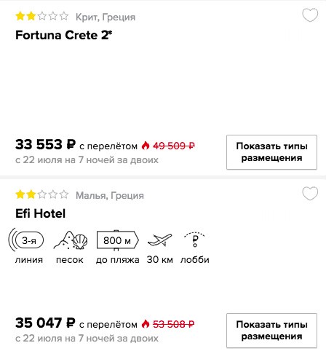Image resolution: width=326 pixels, height=351 pixels.
Task: Click the sand beach shell icon
Action: (71, 240)
